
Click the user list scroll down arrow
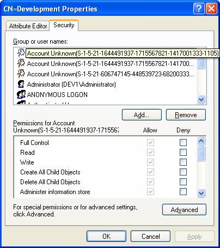click(x=201, y=99)
